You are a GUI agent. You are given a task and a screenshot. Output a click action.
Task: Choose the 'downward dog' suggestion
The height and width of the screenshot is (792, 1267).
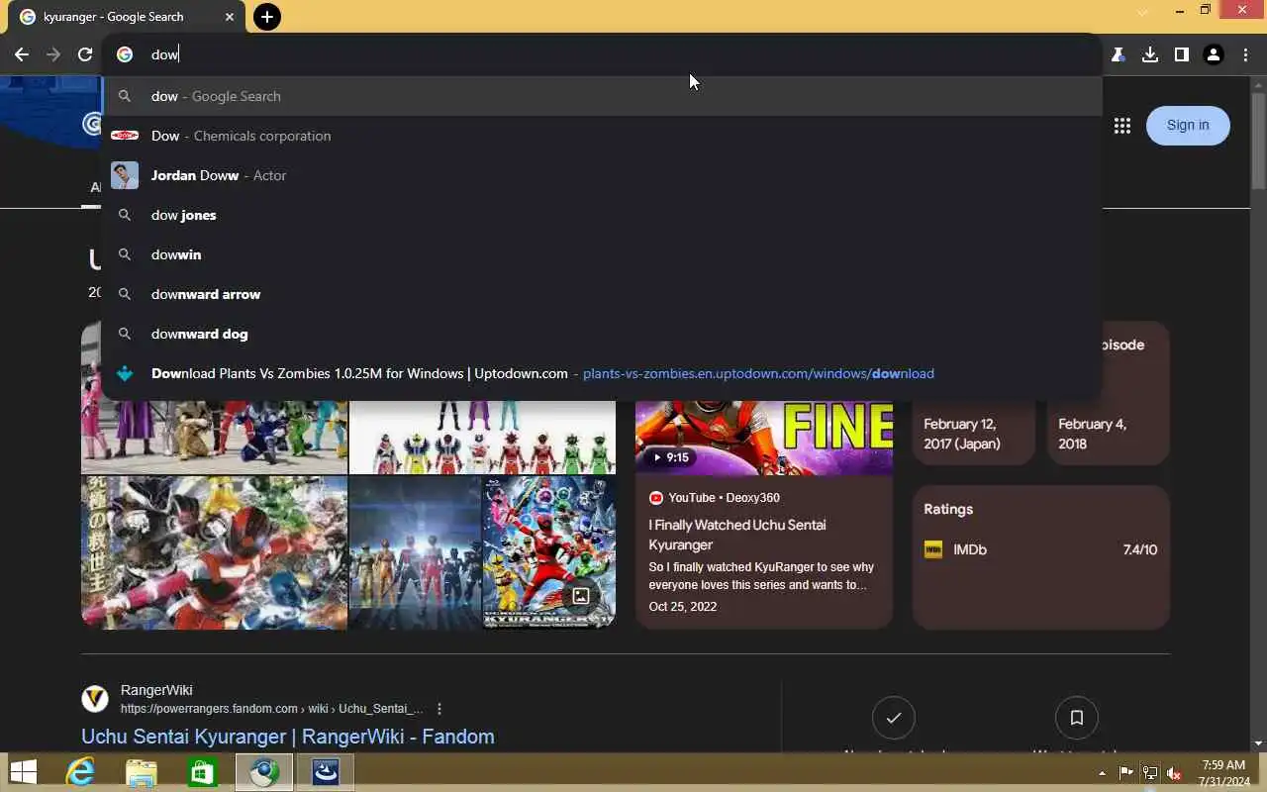tap(602, 334)
